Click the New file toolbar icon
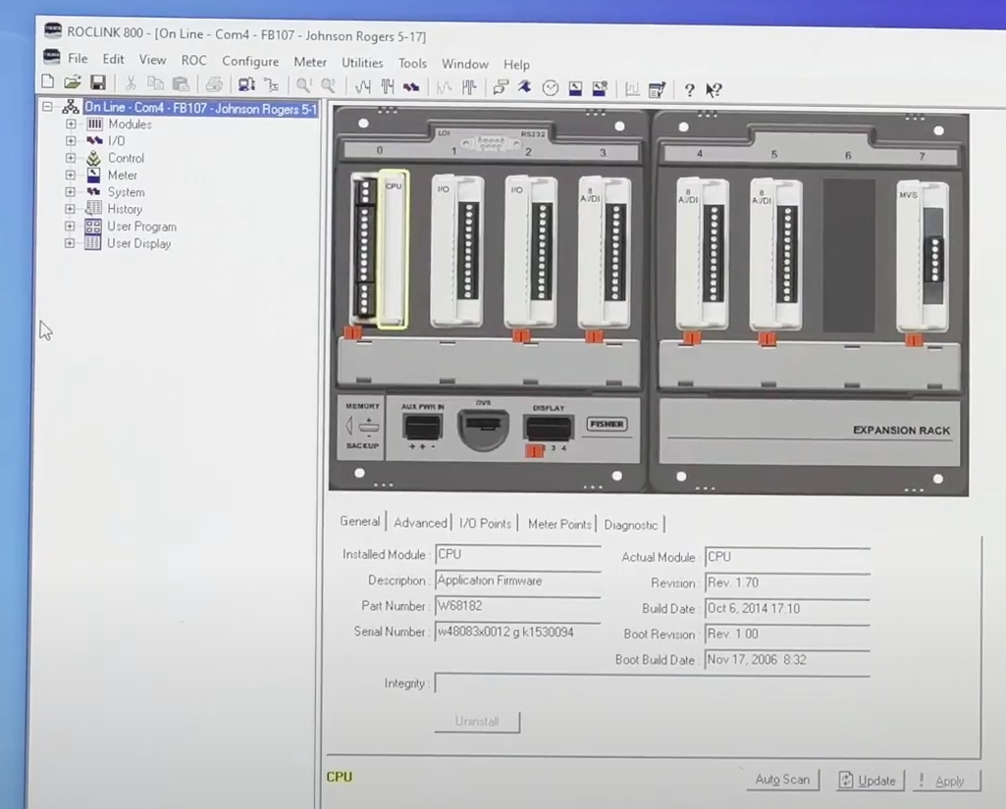The height and width of the screenshot is (809, 1006). coord(48,81)
